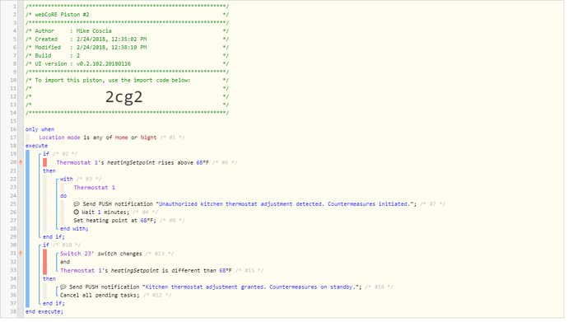The height and width of the screenshot is (322, 568).
Task: Click the 68°F value on line 20
Action: click(x=203, y=162)
